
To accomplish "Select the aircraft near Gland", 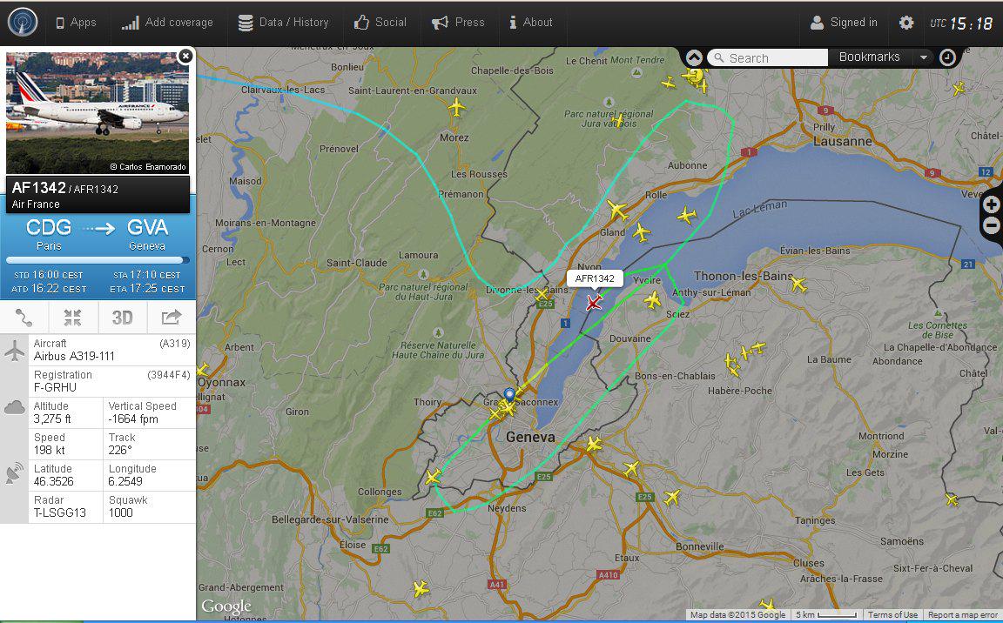I will tap(617, 211).
